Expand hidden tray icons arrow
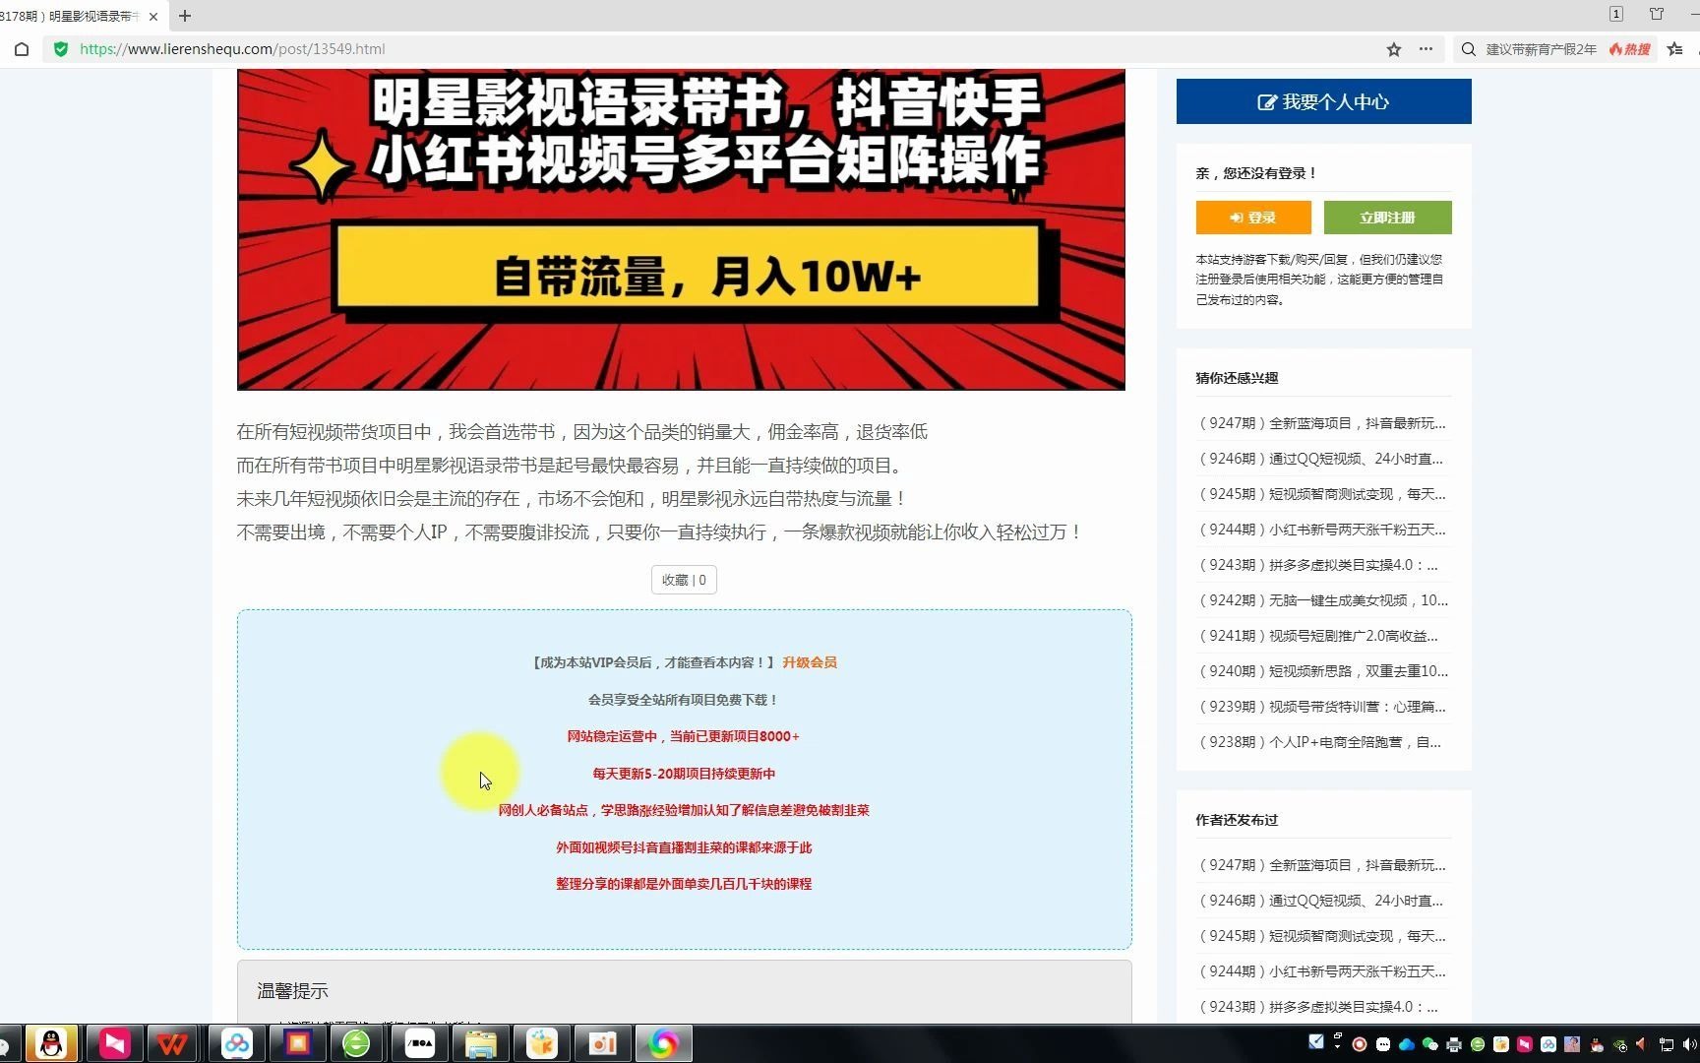 coord(1337,1046)
